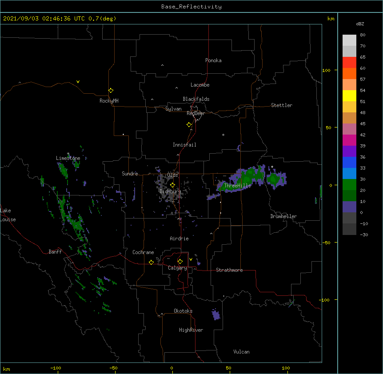The image size is (383, 374).
Task: Click the Sylvan label
Action: coord(173,109)
